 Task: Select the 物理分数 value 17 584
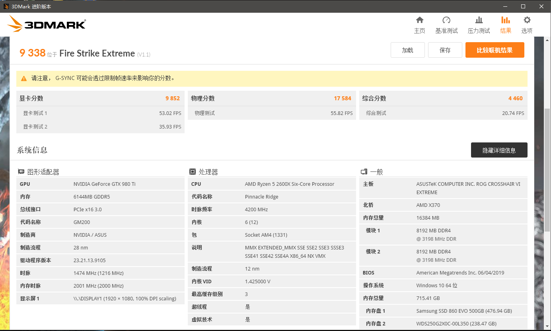pos(343,98)
